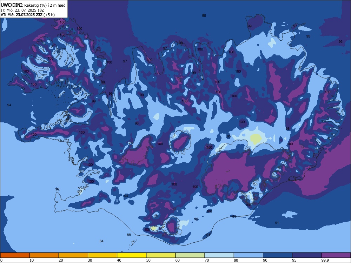The image size is (351, 263).
Task: Click the legend tick label '10'
Action: [32, 260]
